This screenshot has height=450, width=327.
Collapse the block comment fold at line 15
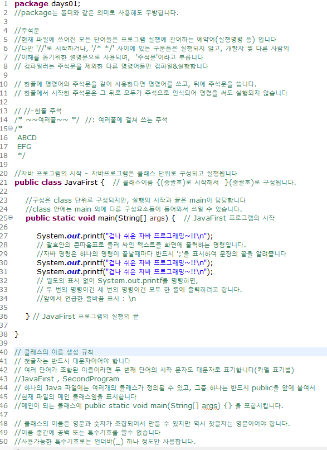[11, 128]
